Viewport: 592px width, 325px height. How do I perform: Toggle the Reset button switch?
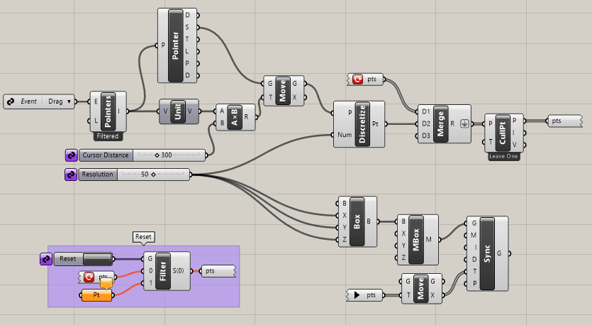[96, 259]
